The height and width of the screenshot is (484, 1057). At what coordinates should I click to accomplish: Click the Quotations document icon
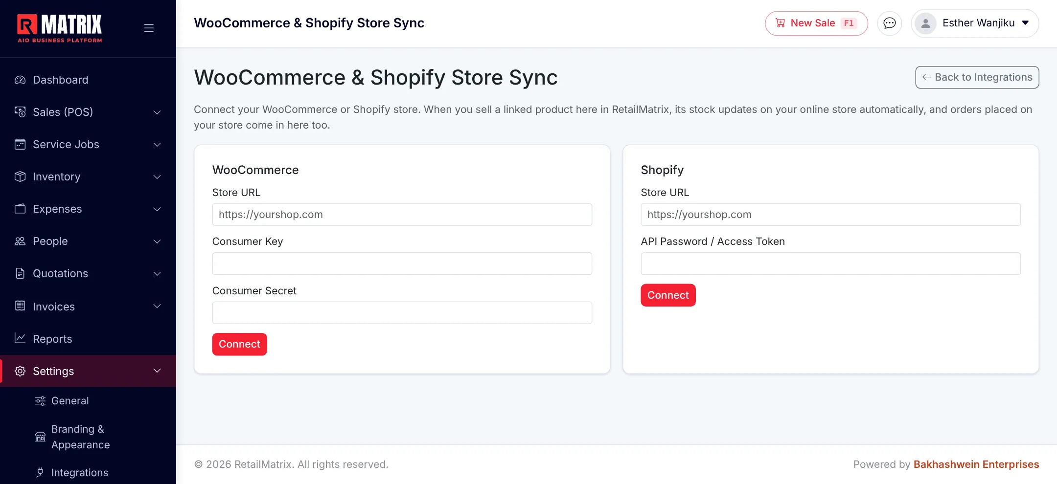click(20, 273)
